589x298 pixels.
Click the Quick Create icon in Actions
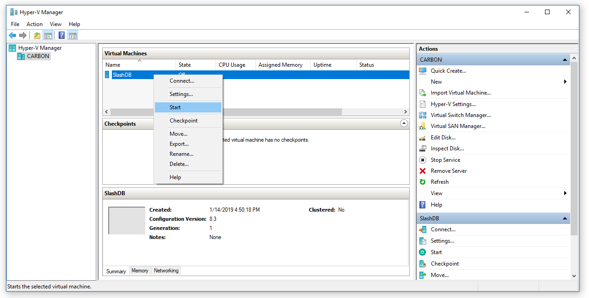click(x=423, y=71)
